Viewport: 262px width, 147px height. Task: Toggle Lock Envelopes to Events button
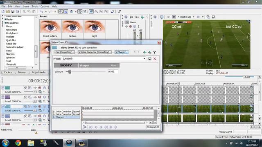(80, 11)
